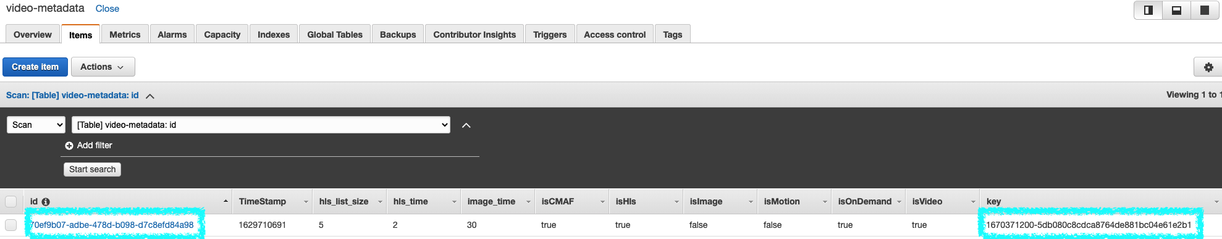Expand the Actions dropdown button
1222x239 pixels.
tap(103, 67)
